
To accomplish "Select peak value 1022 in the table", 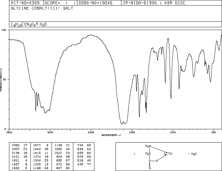I will click(x=58, y=153).
